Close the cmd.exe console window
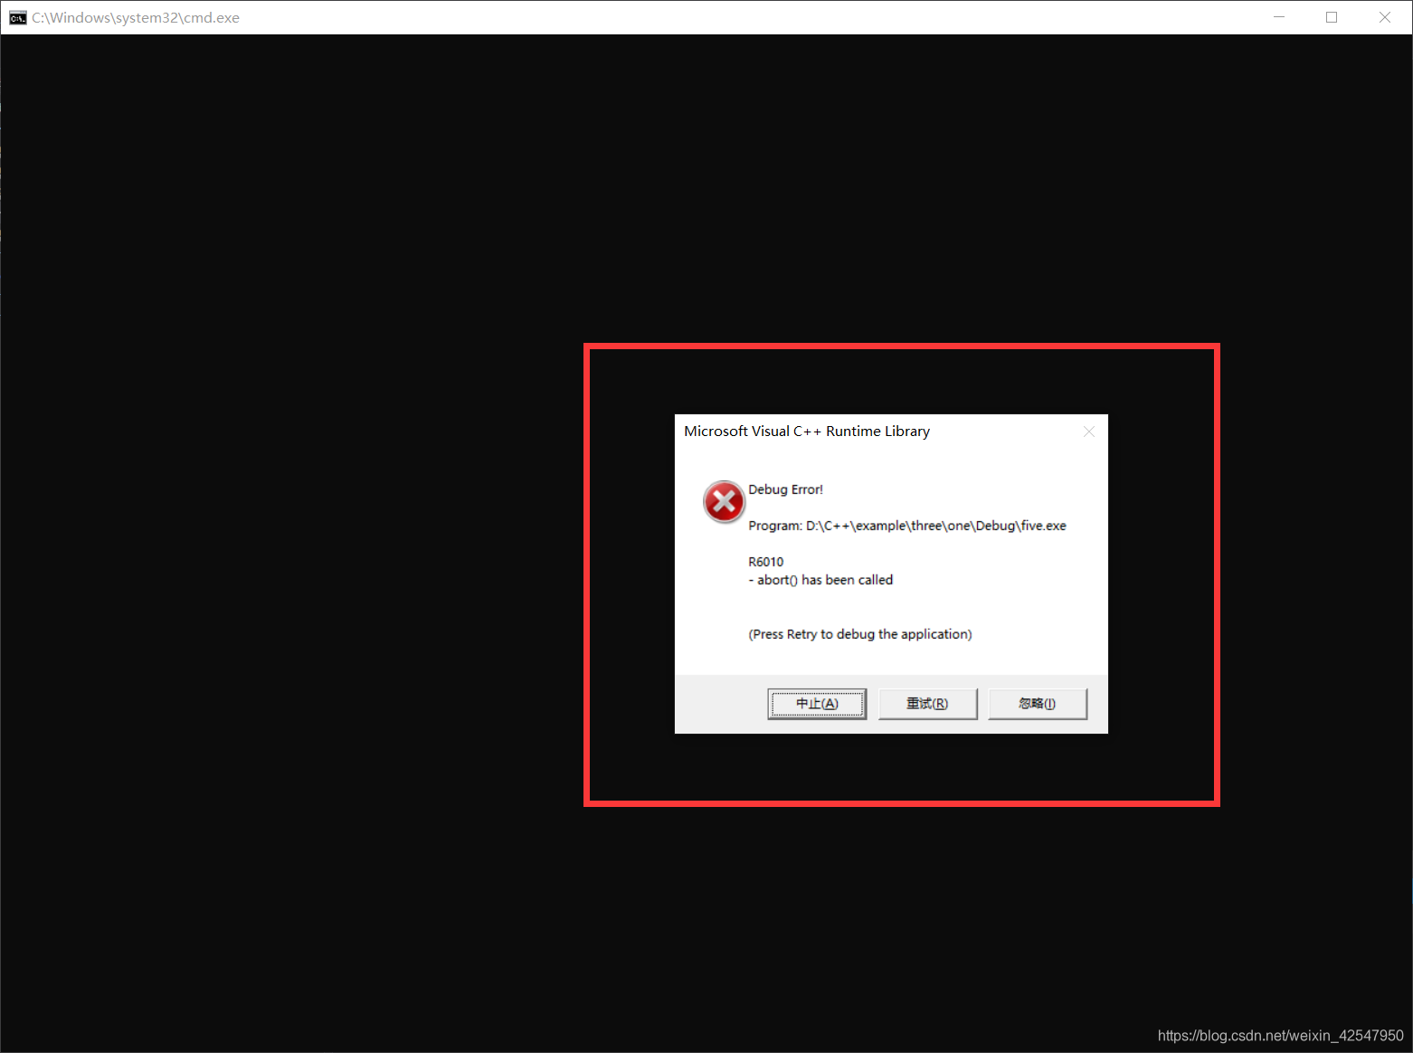The height and width of the screenshot is (1053, 1413). point(1385,17)
